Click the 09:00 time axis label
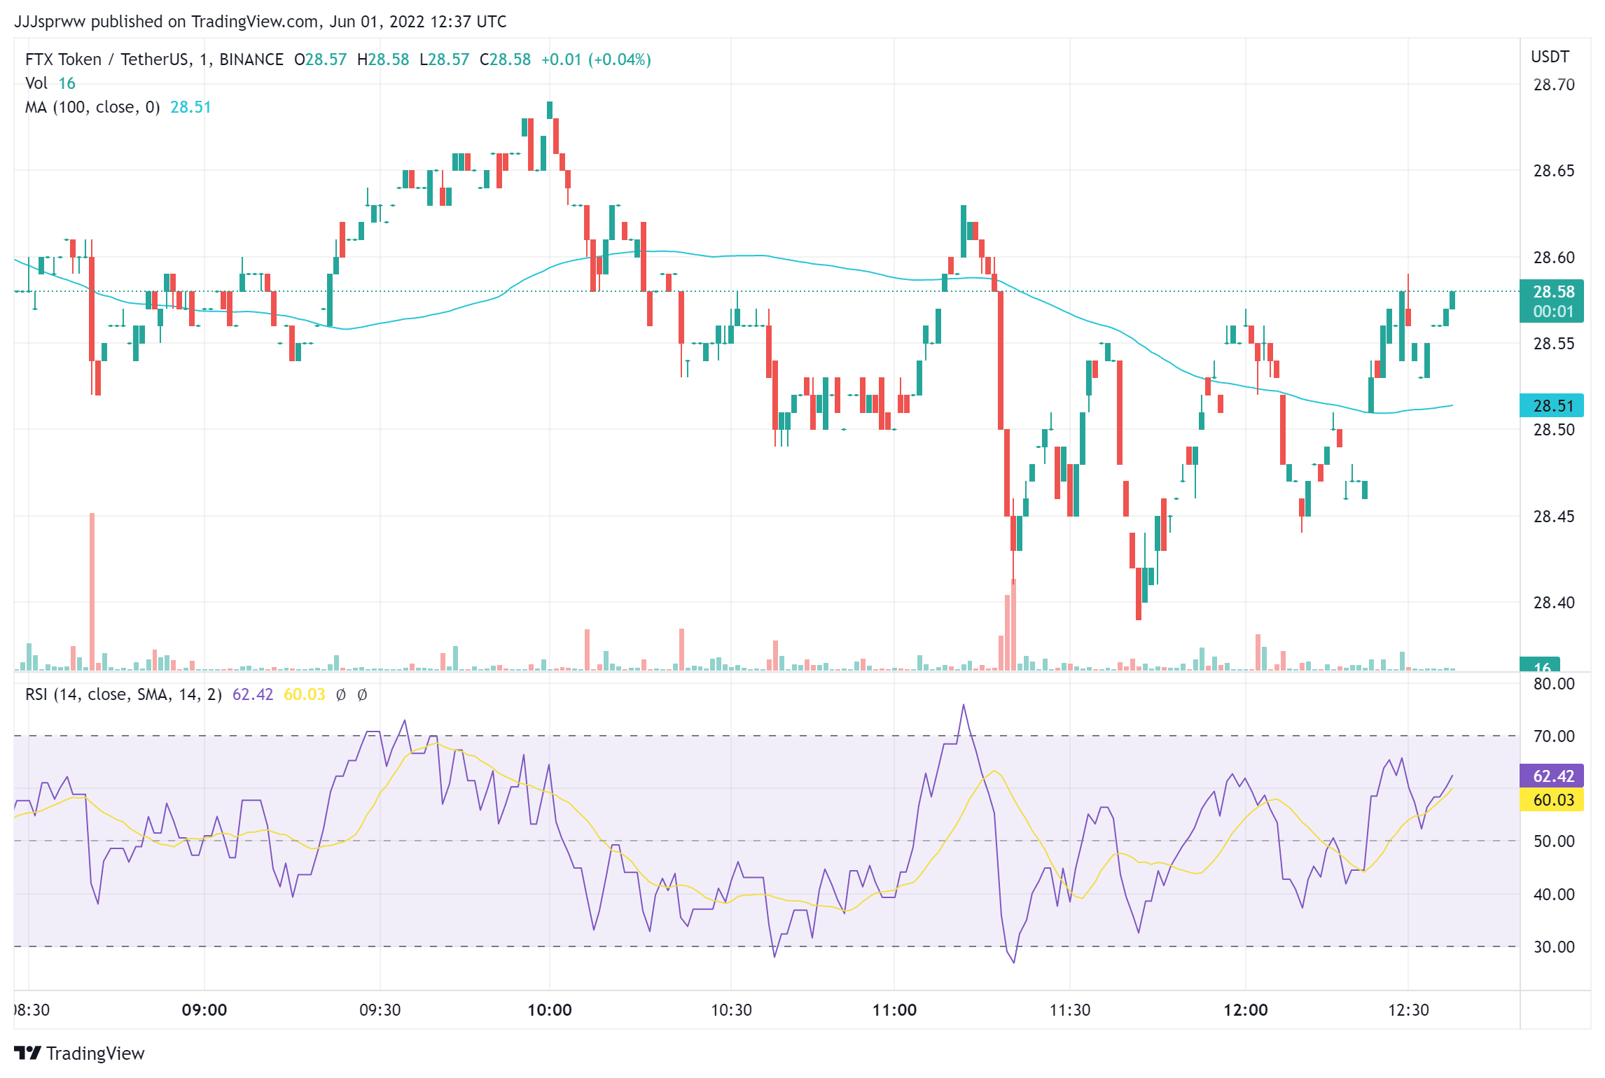 [x=204, y=1010]
